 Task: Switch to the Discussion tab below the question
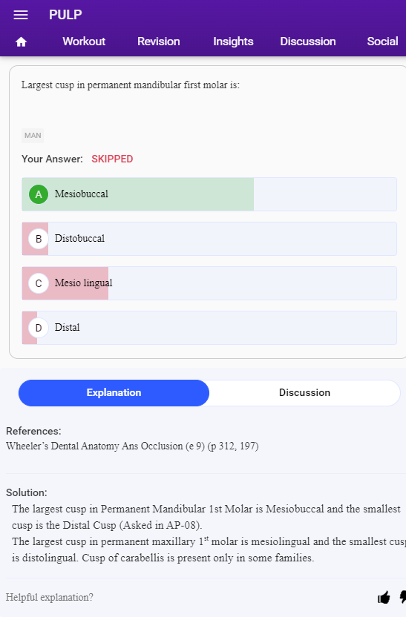pos(305,393)
